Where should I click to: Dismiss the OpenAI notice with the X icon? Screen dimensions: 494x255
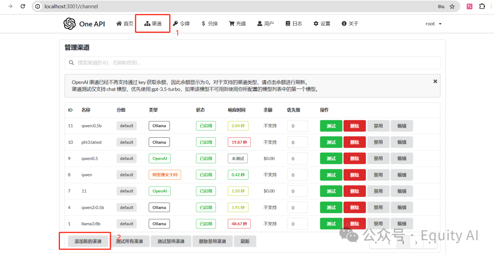coord(435,81)
